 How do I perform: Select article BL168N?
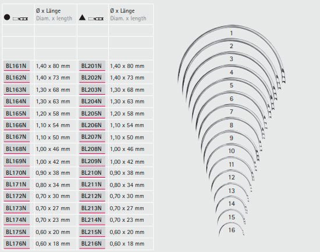pos(16,149)
